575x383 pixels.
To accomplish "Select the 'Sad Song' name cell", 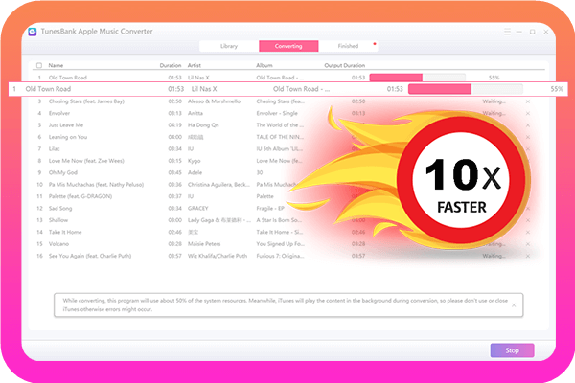I will pos(60,209).
